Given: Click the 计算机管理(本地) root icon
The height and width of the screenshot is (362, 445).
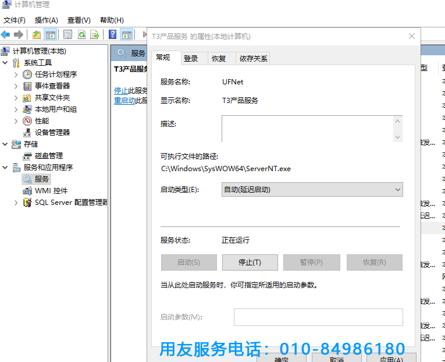Looking at the screenshot, I should (5, 51).
